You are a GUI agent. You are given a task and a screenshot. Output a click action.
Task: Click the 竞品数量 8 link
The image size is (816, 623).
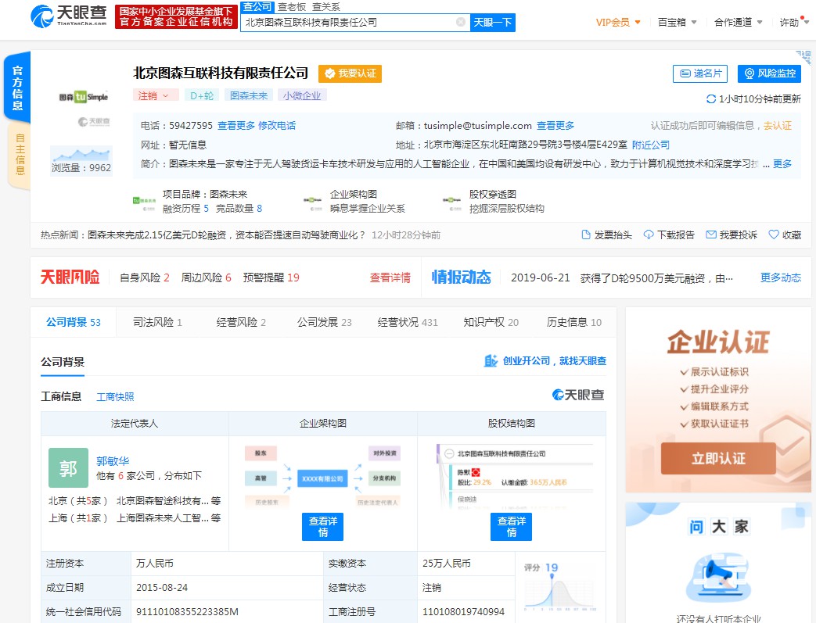point(239,208)
